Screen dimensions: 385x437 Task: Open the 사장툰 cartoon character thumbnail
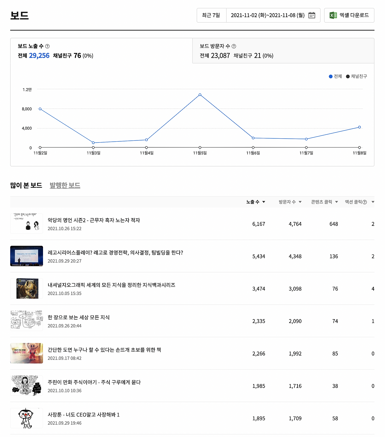pos(27,418)
